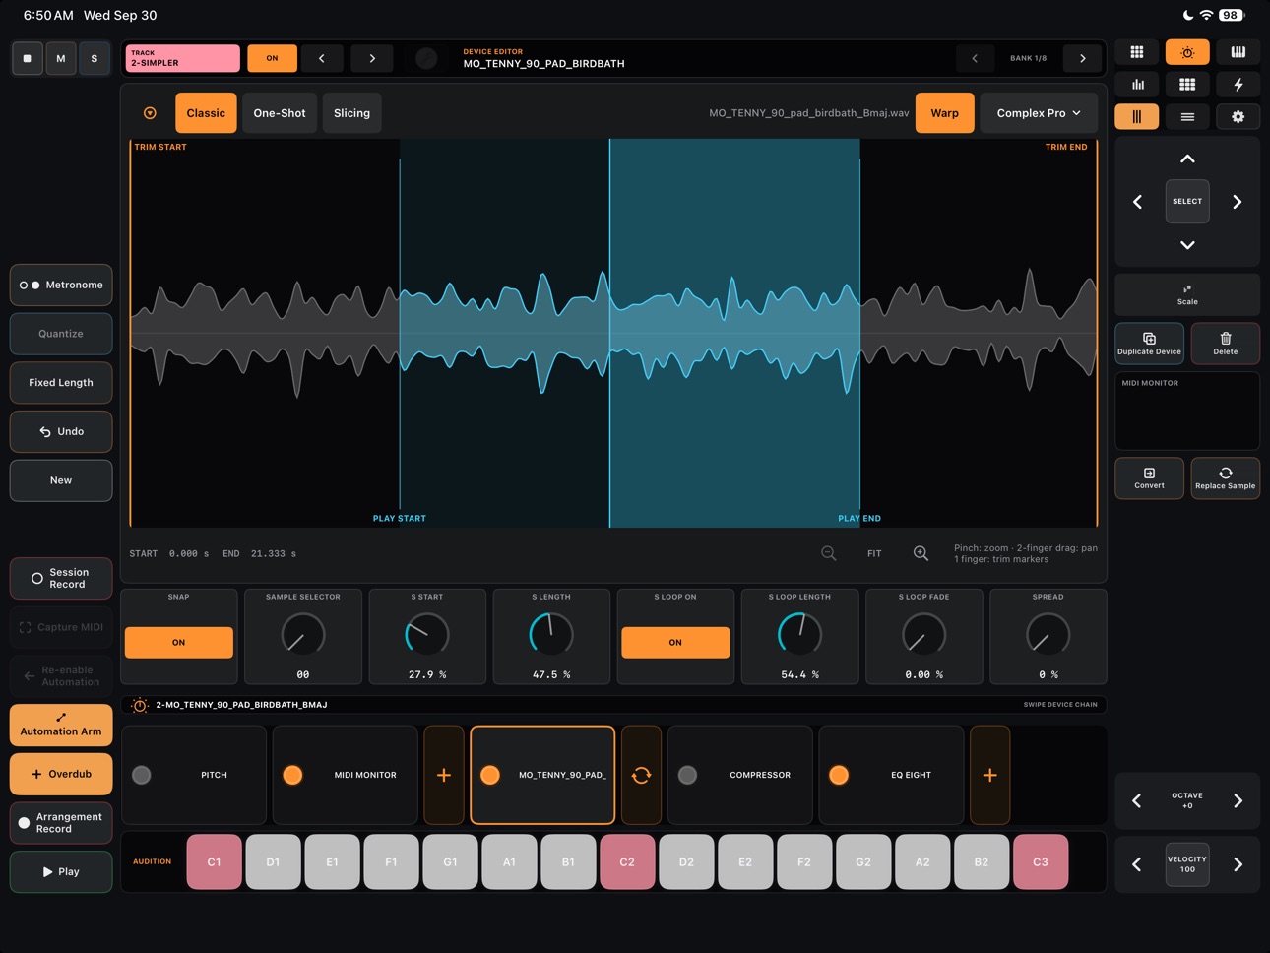Go to next bank with chevron
Viewport: 1270px width, 953px height.
pos(1083,58)
